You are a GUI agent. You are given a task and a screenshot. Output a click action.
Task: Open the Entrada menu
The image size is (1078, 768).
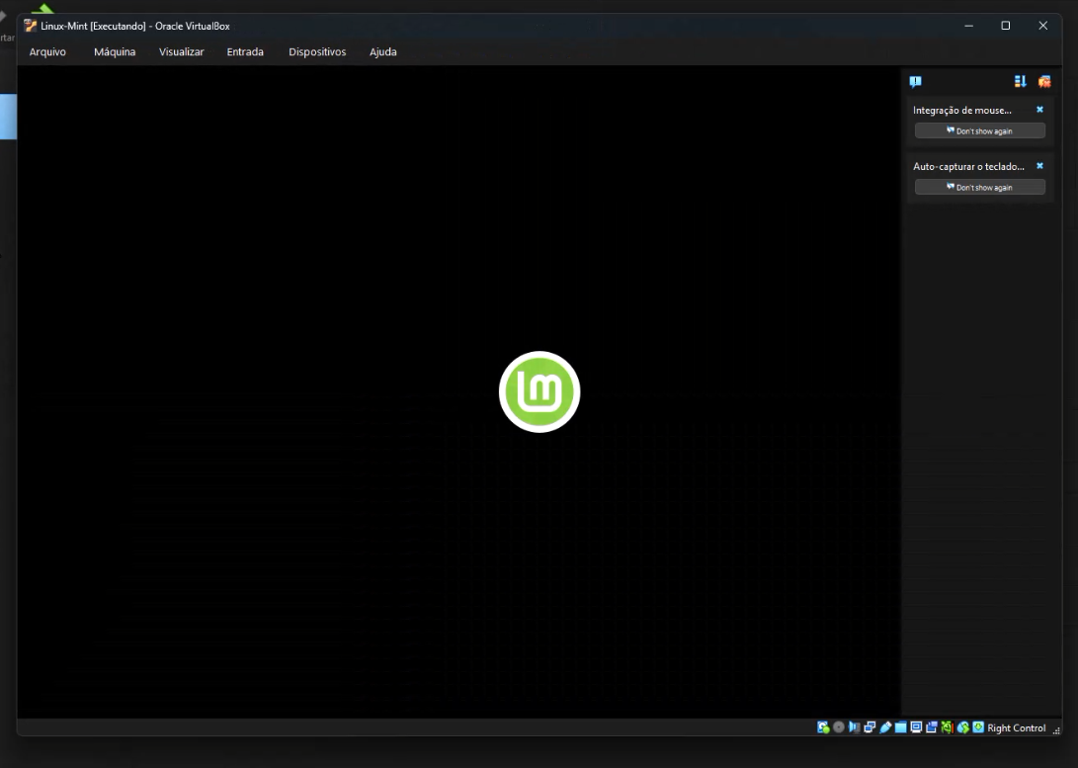click(x=245, y=51)
